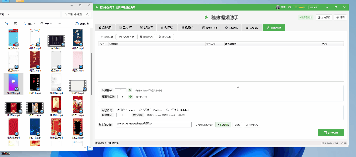Select the lowercase letters (a,b,c...) radio button
The image size is (356, 157).
click(x=168, y=110)
